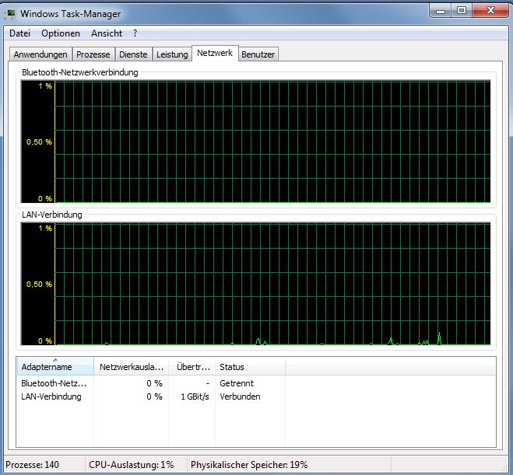Click the window resize grip corner
Screen dimensions: 513x475
(x=504, y=467)
